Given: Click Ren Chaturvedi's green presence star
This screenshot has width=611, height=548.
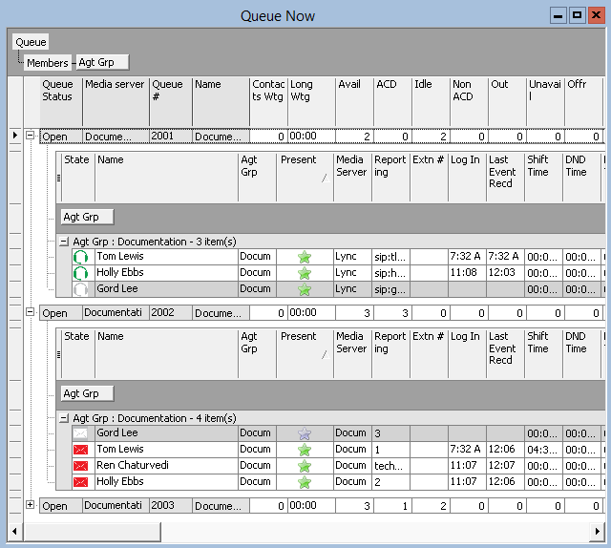Looking at the screenshot, I should coord(305,466).
